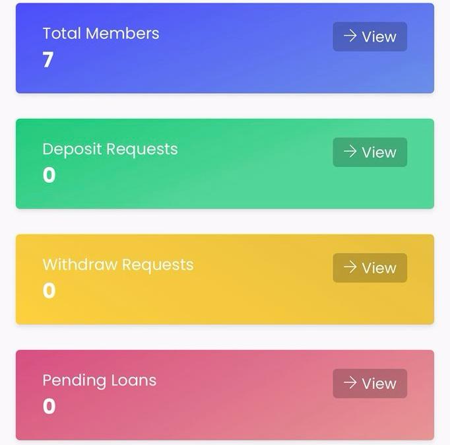
Task: Click the member count number 7
Action: point(48,60)
